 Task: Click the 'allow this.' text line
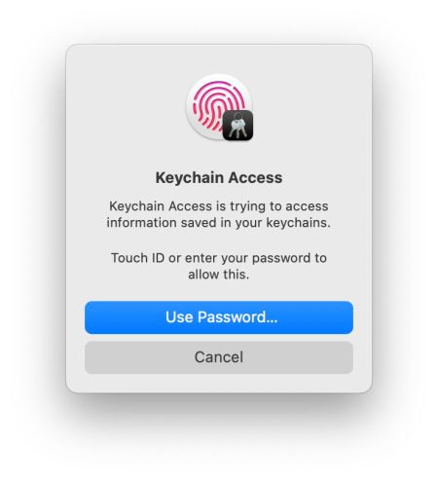[219, 275]
